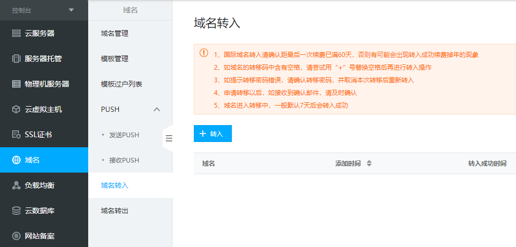Click the 负载均衡 load balancer icon
This screenshot has height=247, width=516.
pyautogui.click(x=16, y=185)
